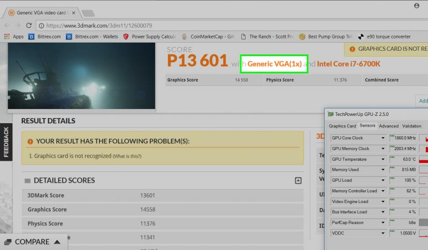Click the 'What is this?' link
428x250 pixels.
[127, 156]
